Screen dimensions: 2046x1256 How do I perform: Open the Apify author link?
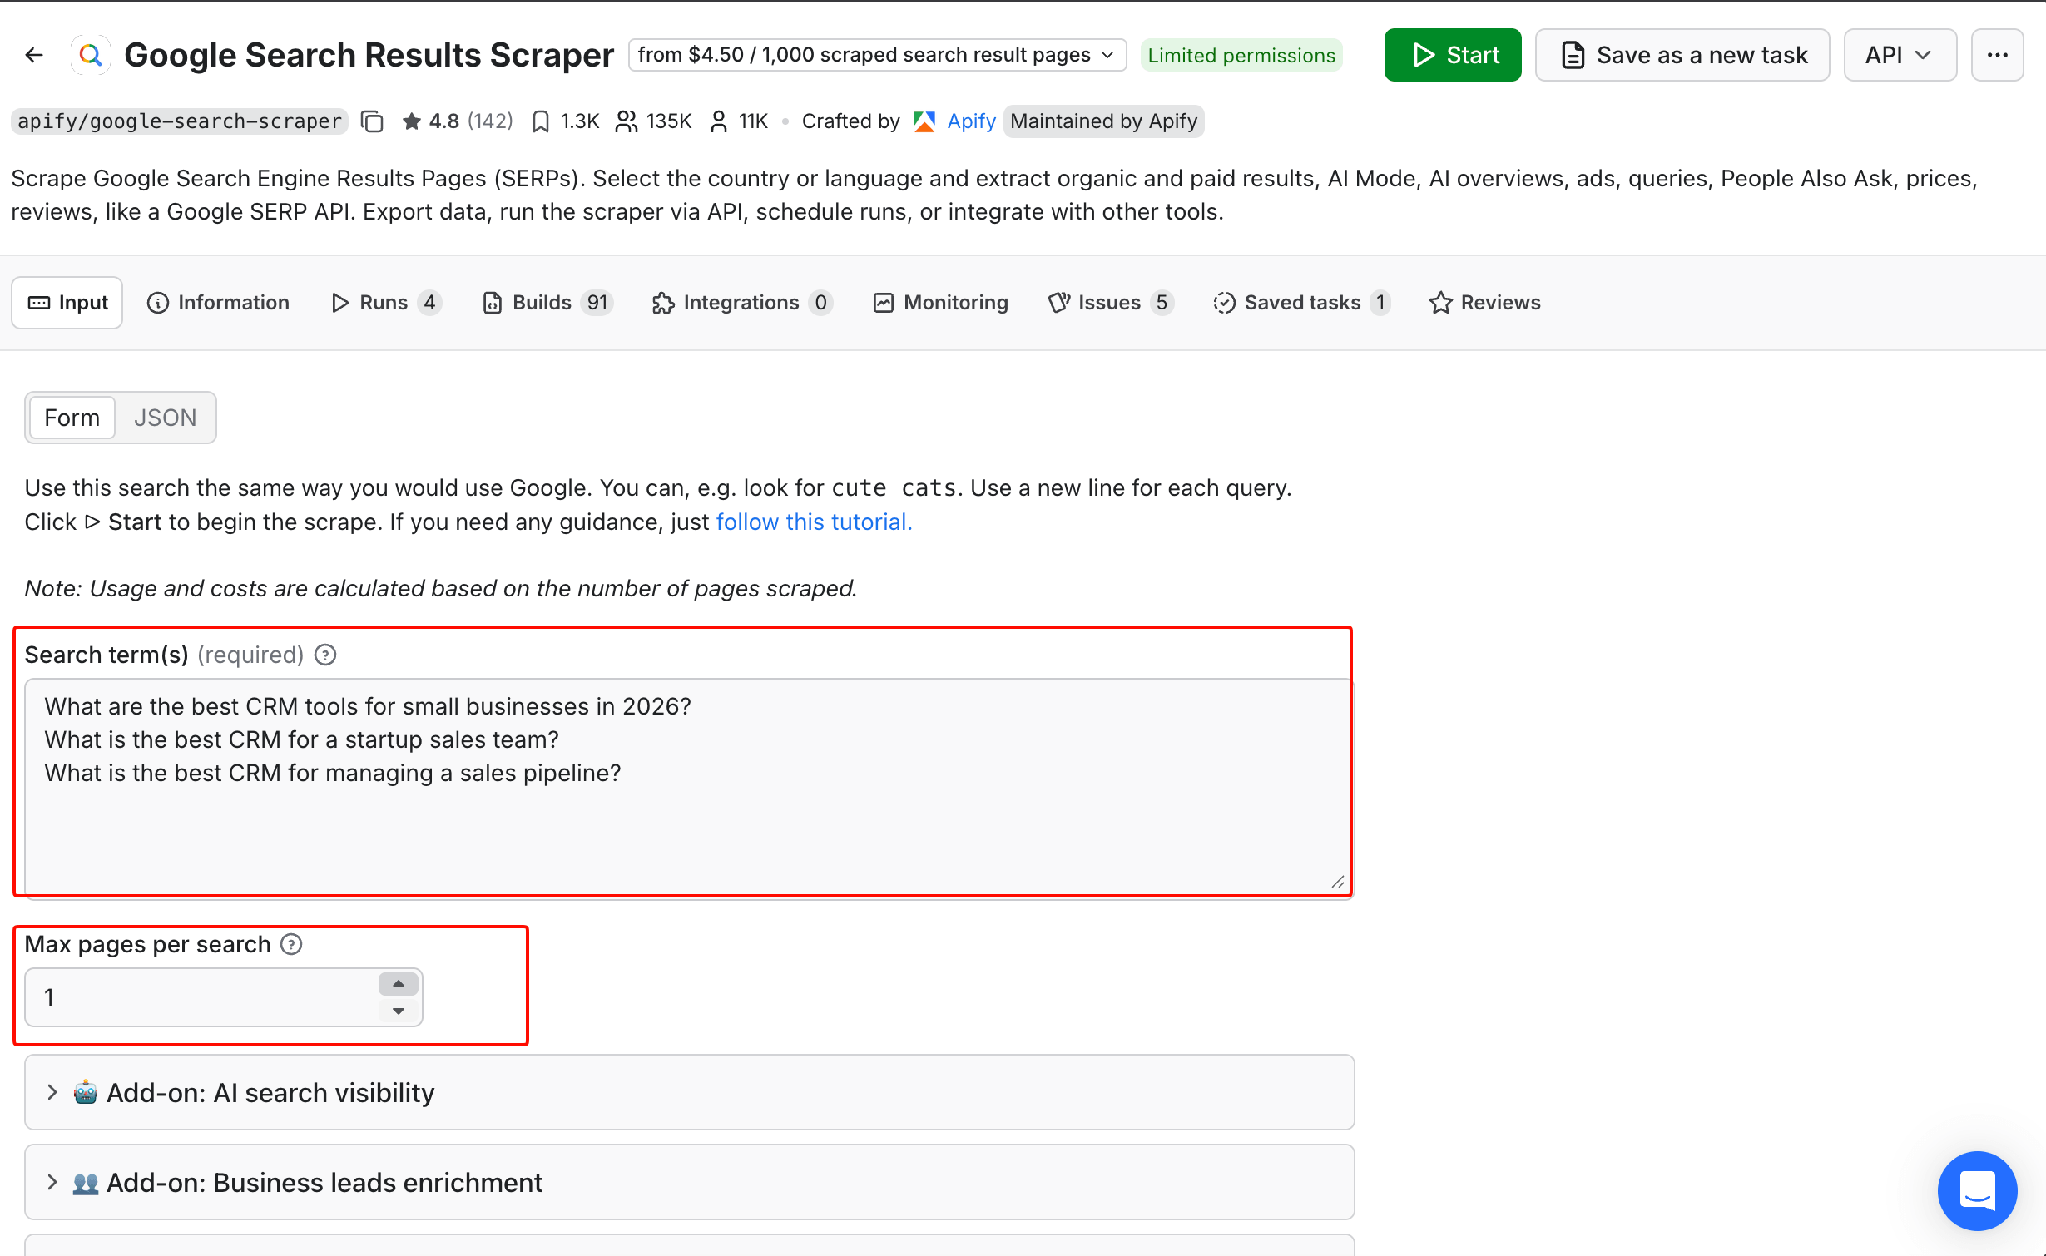coord(971,121)
